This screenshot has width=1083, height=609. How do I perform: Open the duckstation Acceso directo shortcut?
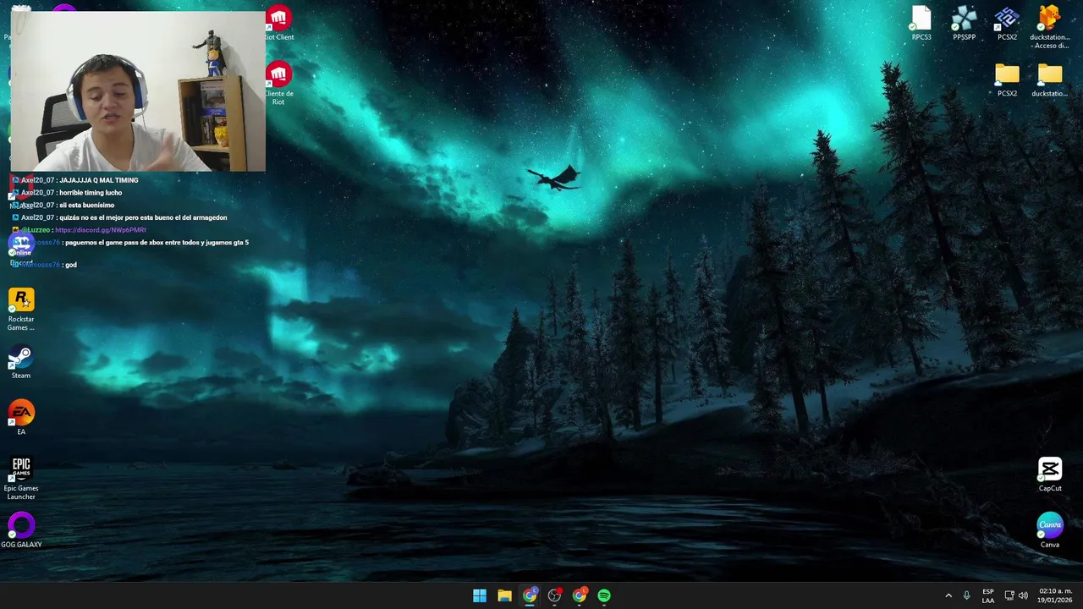pos(1050,27)
